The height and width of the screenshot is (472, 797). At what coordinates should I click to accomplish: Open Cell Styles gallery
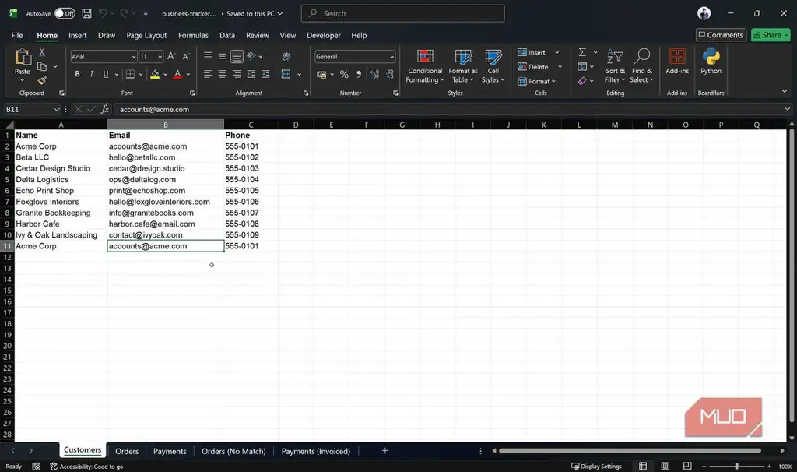493,66
